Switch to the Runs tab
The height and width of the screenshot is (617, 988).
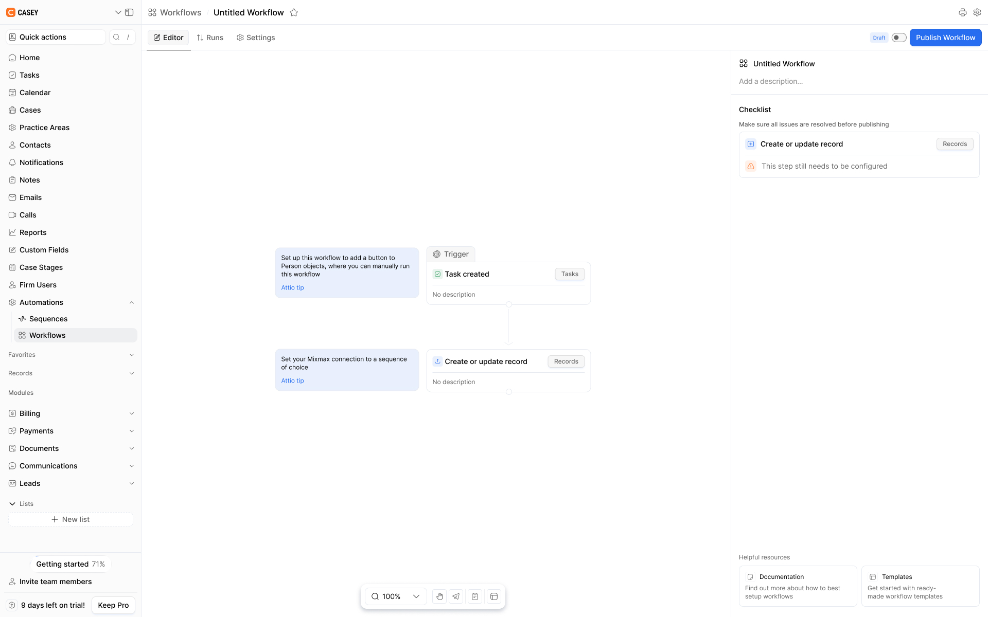click(x=210, y=38)
